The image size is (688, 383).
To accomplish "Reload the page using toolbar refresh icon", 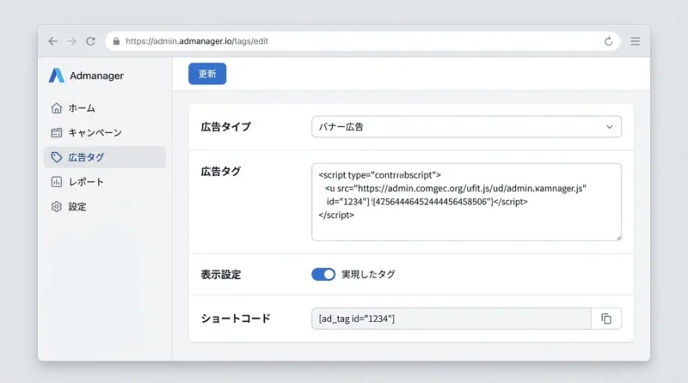I will 90,41.
